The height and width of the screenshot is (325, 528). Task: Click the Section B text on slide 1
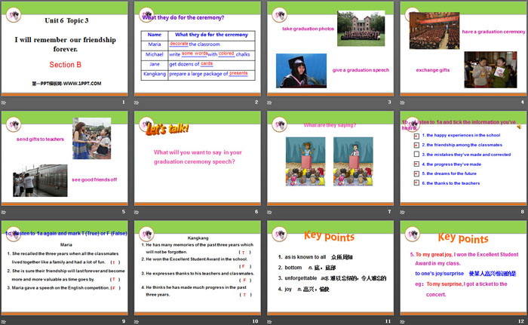(65, 65)
